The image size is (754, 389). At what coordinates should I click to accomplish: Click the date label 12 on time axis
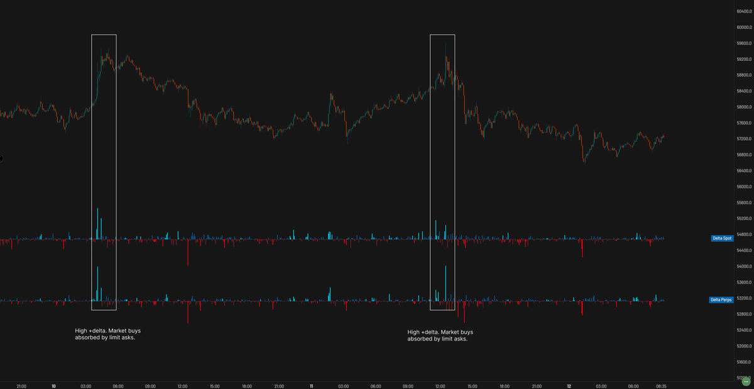pos(569,386)
